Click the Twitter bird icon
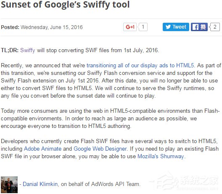This screenshot has width=222, height=194. click(x=168, y=27)
